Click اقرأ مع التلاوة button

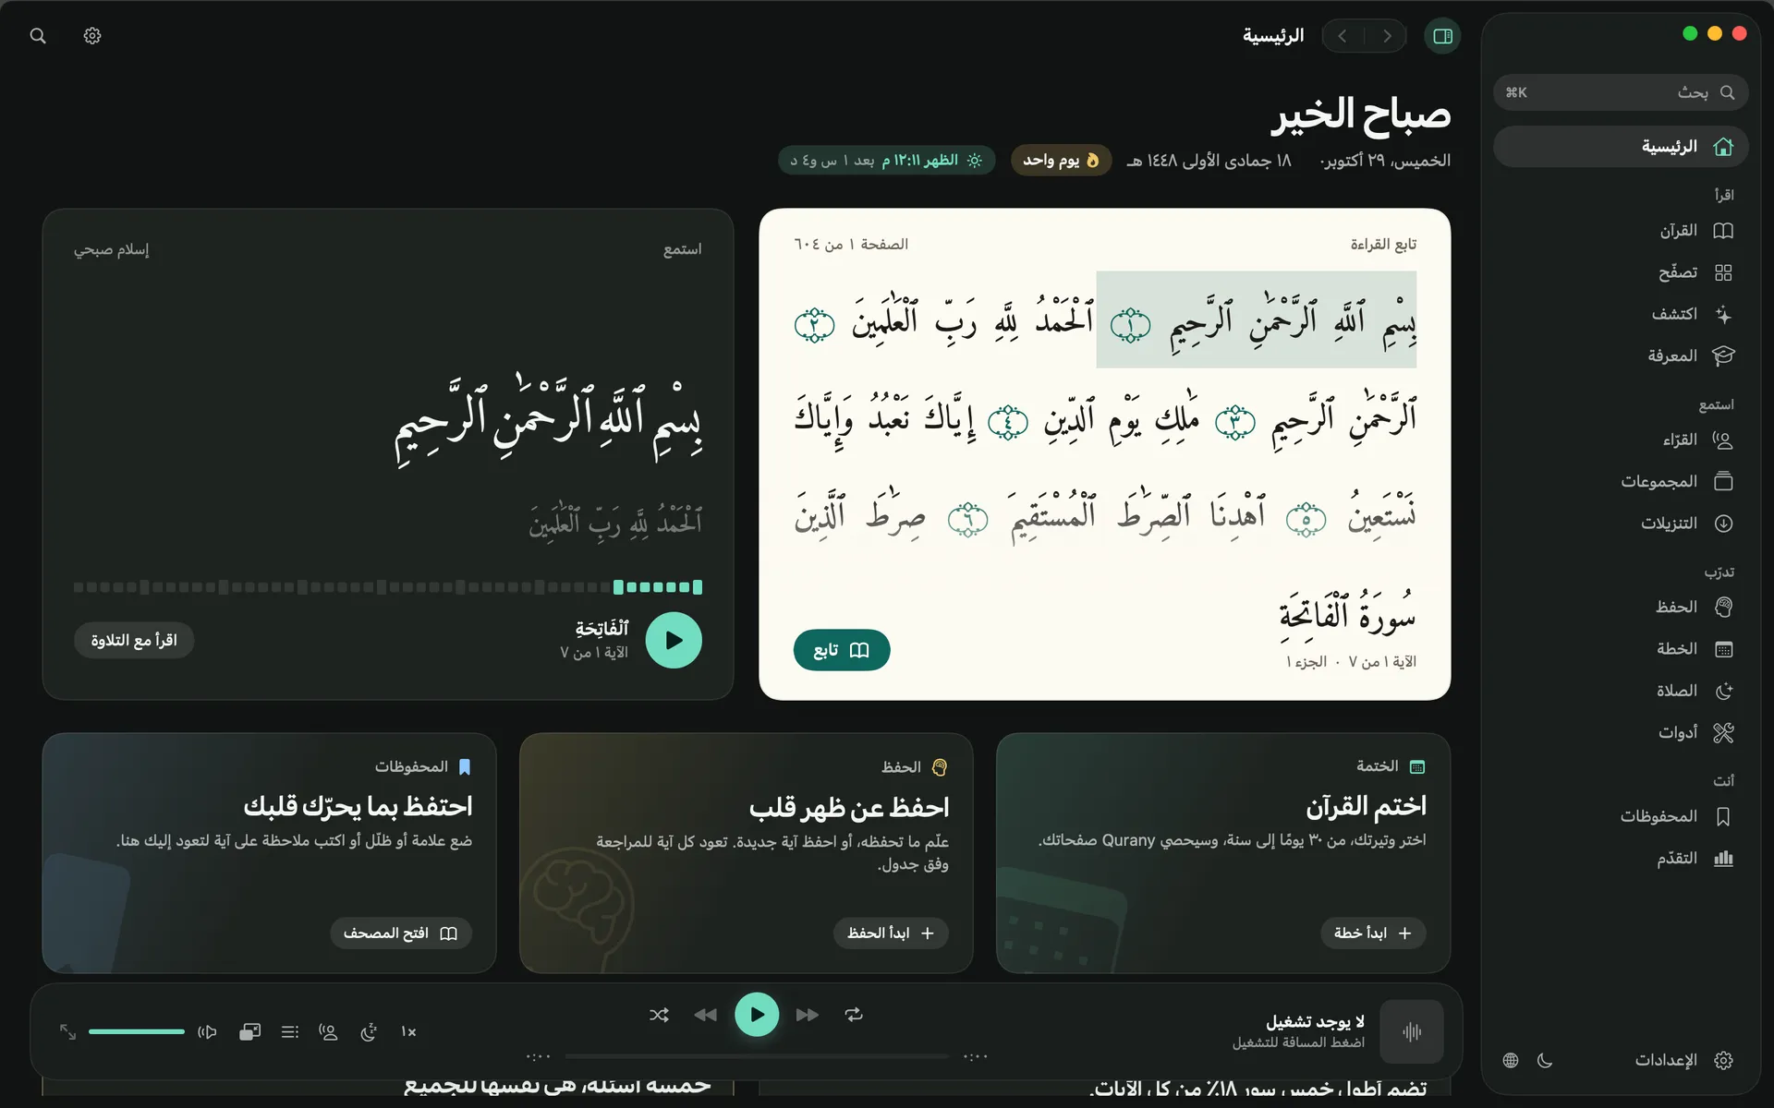(134, 640)
